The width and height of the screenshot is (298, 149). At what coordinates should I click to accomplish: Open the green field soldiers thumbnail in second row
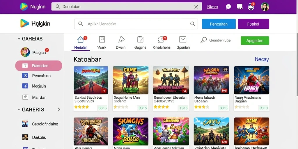coord(211,131)
